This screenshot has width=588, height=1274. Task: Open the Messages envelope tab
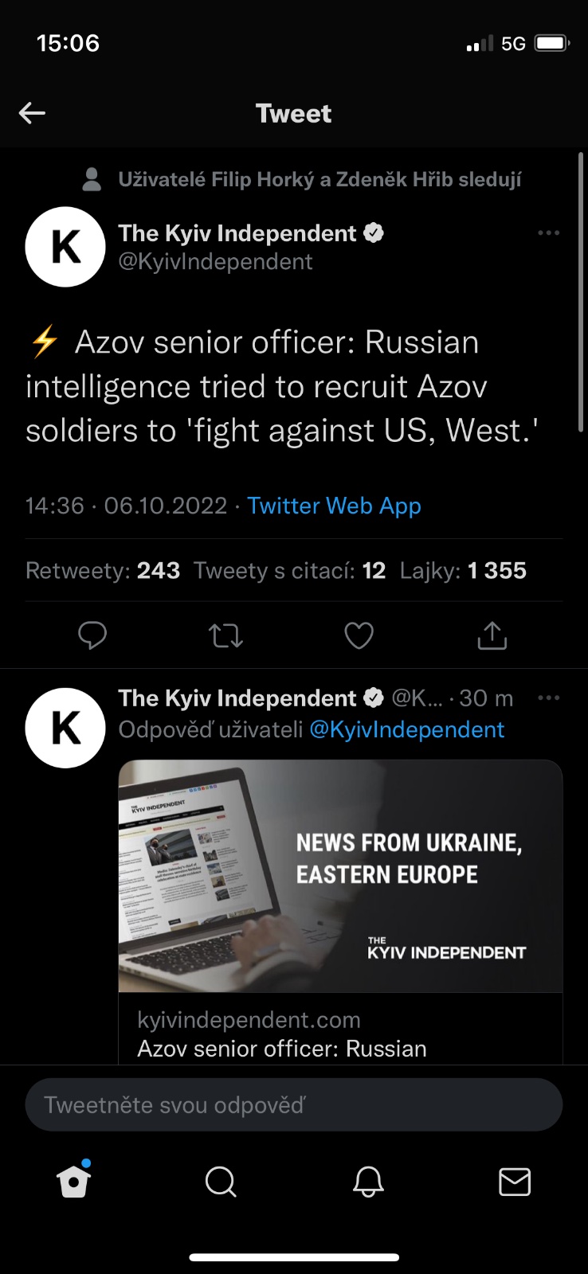pyautogui.click(x=515, y=1182)
